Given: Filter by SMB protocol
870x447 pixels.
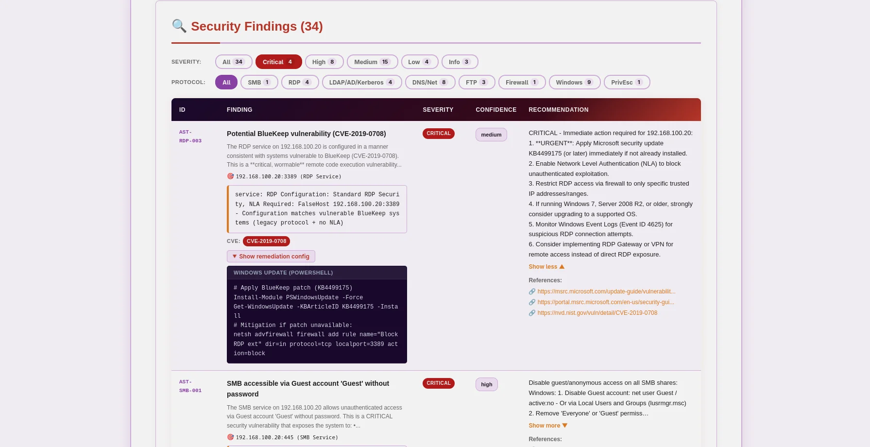Looking at the screenshot, I should pyautogui.click(x=259, y=82).
